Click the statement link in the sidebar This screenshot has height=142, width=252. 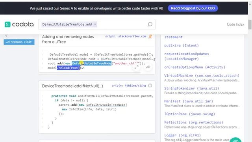coord(173,37)
